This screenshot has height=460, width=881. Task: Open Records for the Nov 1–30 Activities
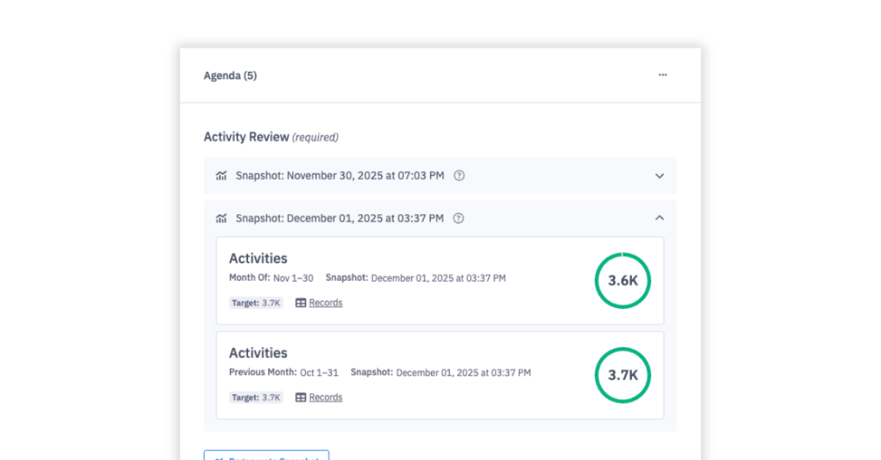coord(325,302)
